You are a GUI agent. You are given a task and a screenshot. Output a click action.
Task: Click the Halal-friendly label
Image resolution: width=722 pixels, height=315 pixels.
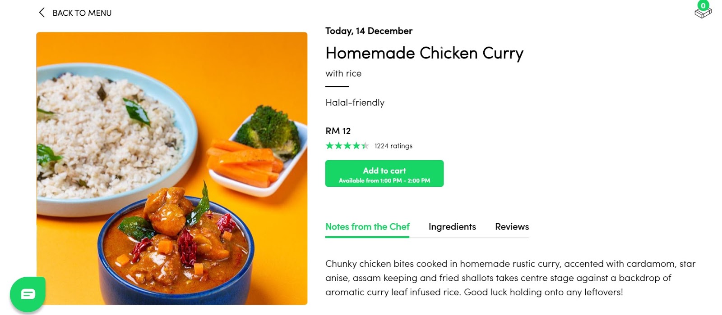click(355, 103)
